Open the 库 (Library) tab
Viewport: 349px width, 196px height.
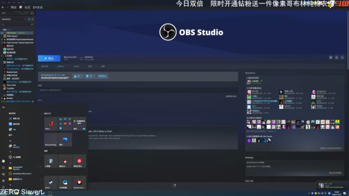tap(21, 7)
